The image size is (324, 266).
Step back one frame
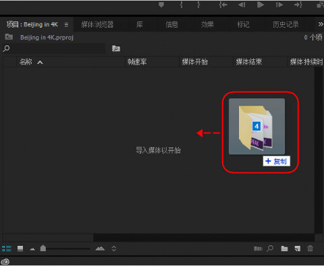pyautogui.click(x=242, y=5)
